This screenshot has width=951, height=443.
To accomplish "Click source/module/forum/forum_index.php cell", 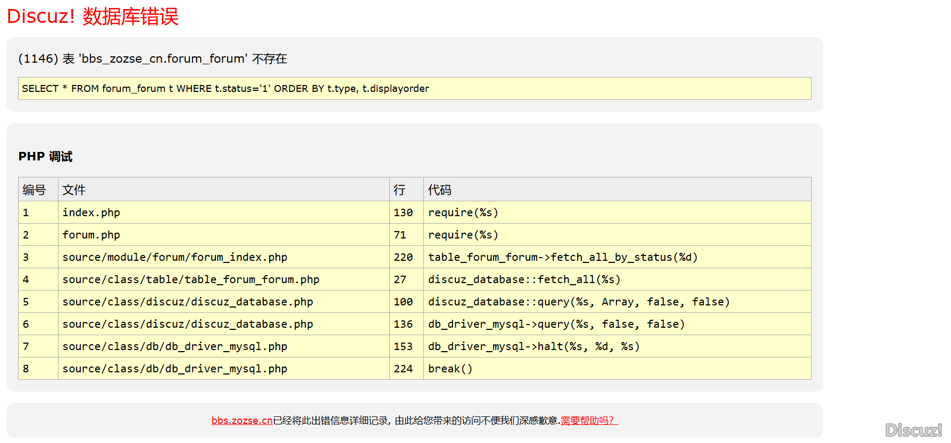I will point(174,257).
